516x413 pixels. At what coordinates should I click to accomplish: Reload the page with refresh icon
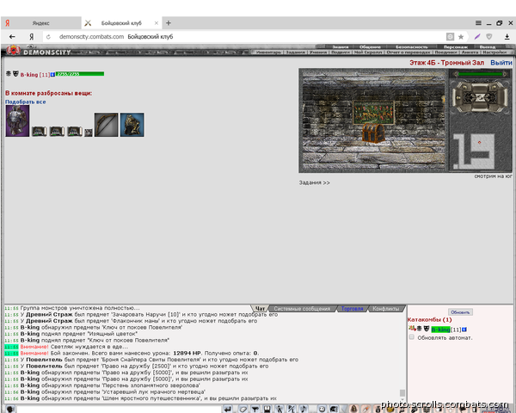pos(48,37)
